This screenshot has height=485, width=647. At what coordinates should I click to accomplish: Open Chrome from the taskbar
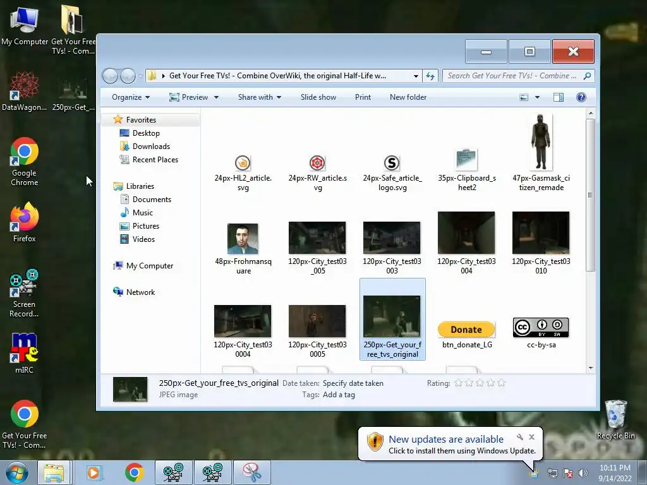tap(134, 472)
